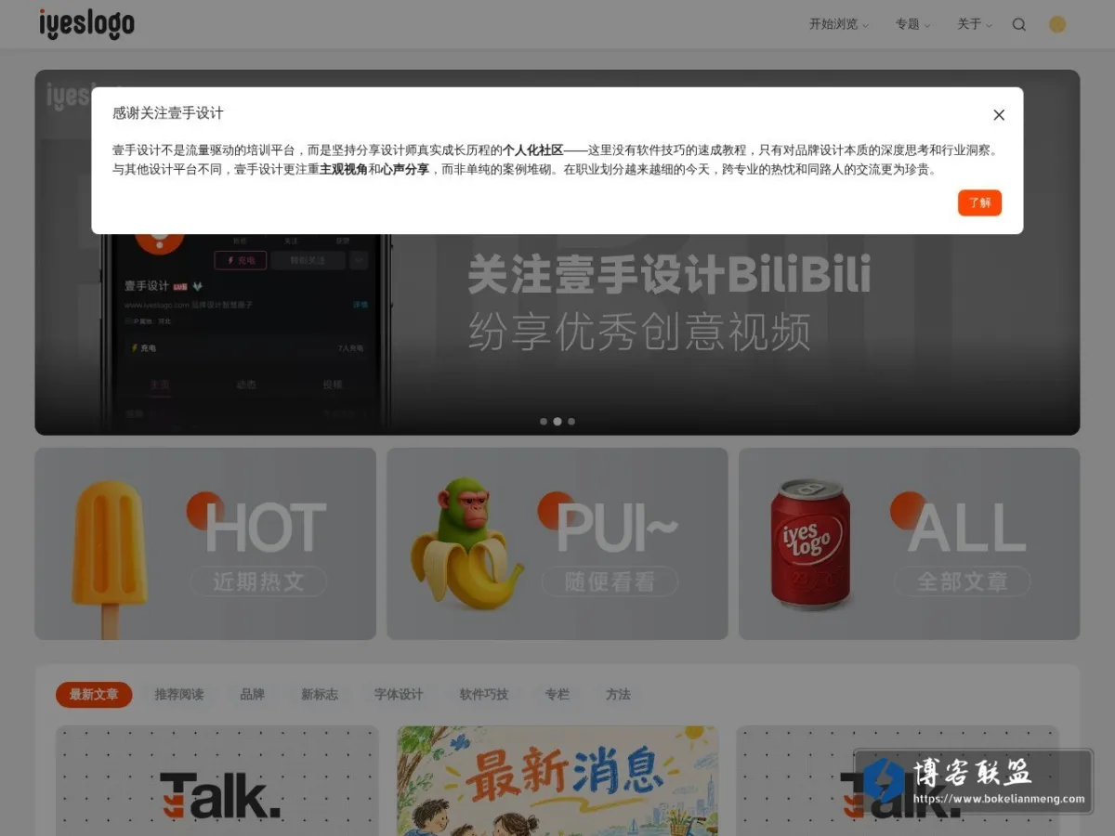Image resolution: width=1115 pixels, height=836 pixels.
Task: Open the search icon in header
Action: coord(1019,25)
